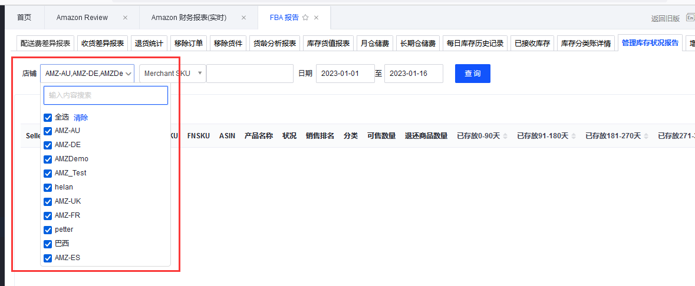Open the 移除货件 report tab
The width and height of the screenshot is (695, 286).
point(228,44)
